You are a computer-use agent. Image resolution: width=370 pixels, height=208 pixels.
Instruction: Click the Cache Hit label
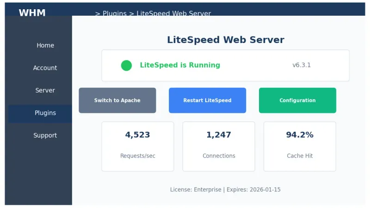coord(300,156)
